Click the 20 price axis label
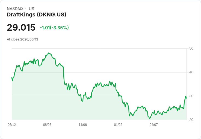This screenshot has width=201, height=139. pos(191,120)
